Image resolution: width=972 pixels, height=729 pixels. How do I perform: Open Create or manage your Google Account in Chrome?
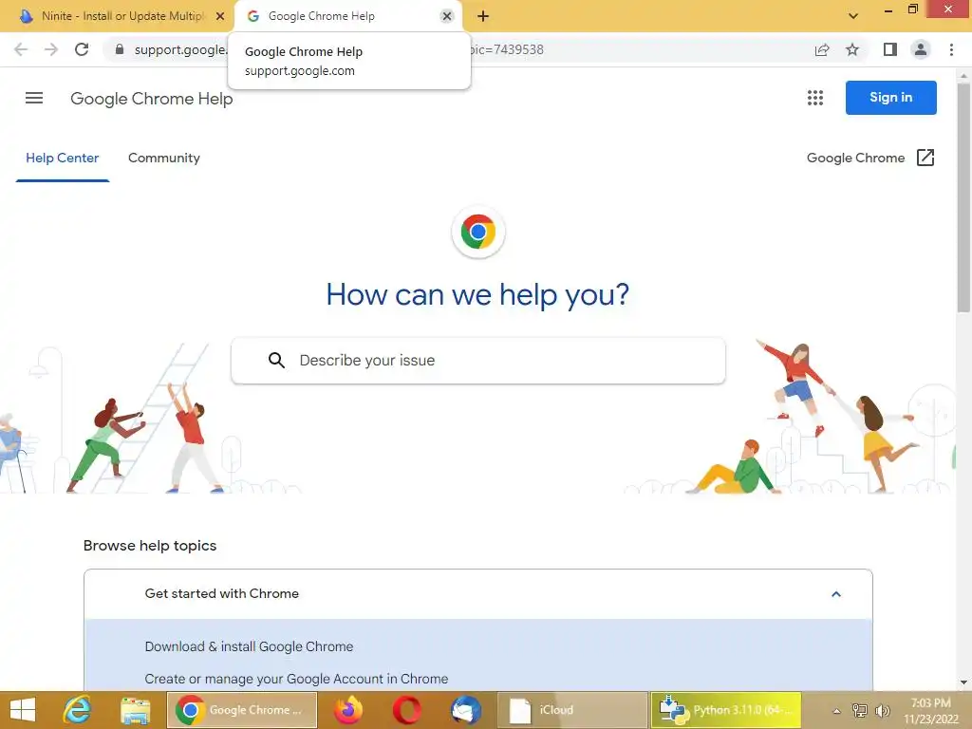(x=296, y=679)
